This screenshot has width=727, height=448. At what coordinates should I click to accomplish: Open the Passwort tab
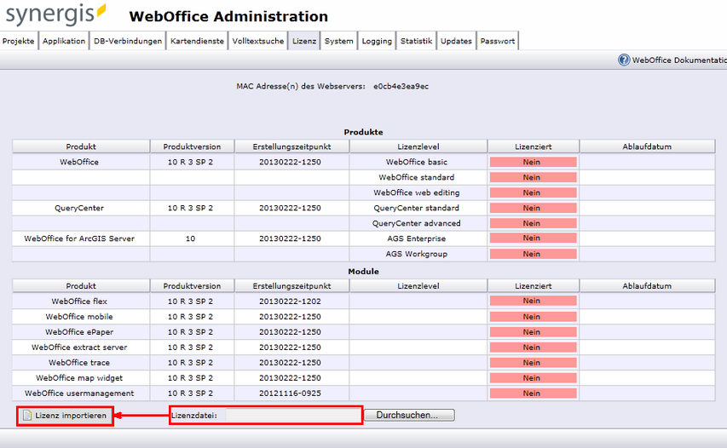pyautogui.click(x=498, y=41)
